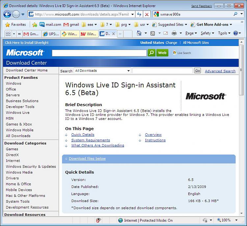The height and width of the screenshot is (226, 247).
Task: Select Windows under Product Families
Action: [14, 83]
